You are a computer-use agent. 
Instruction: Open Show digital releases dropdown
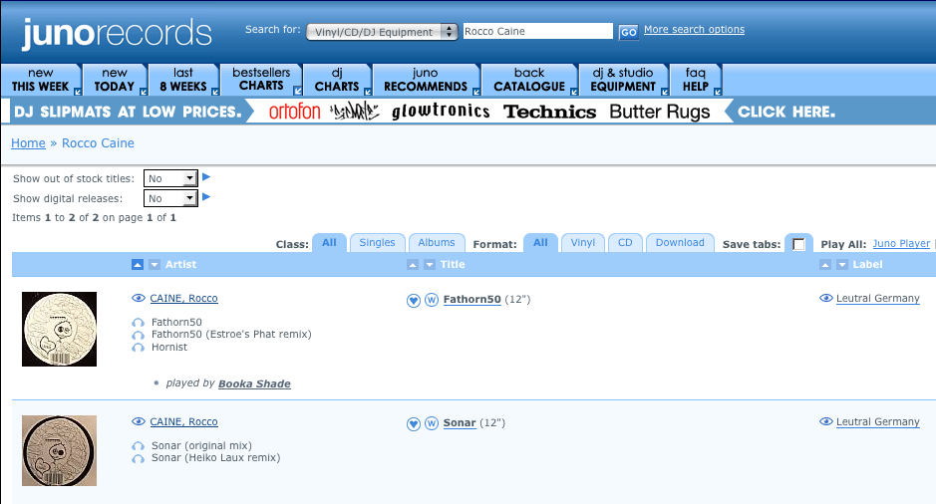[x=170, y=198]
